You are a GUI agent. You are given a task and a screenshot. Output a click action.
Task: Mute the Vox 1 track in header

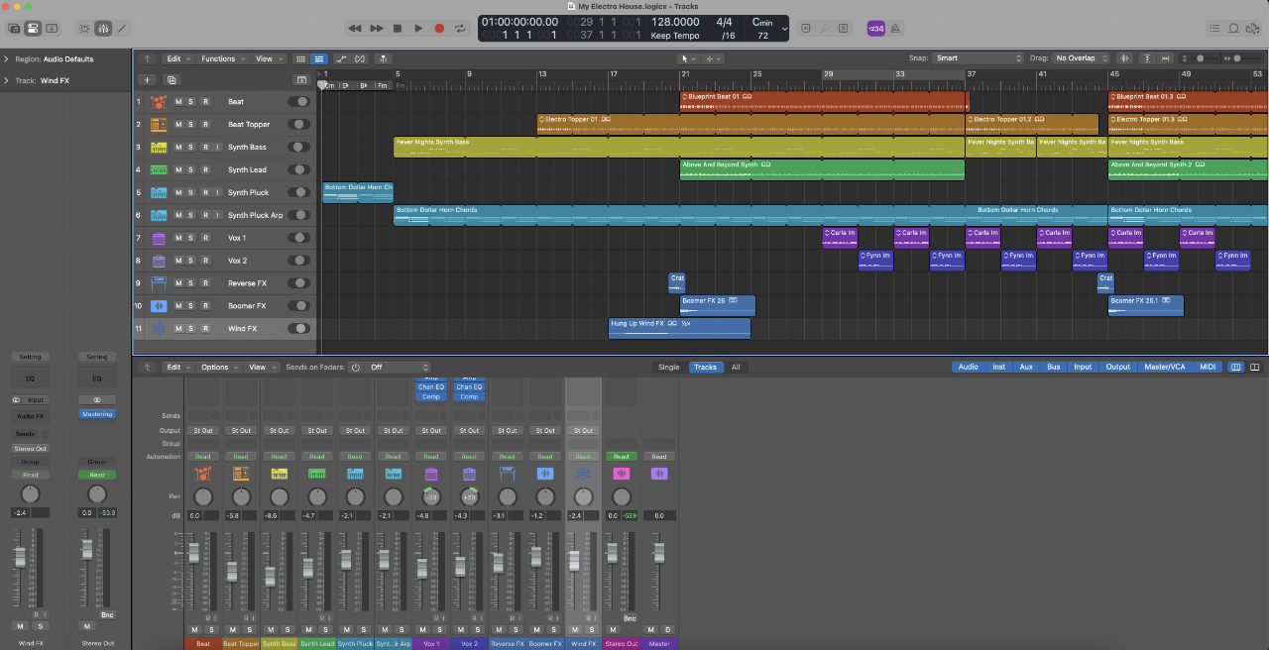(x=178, y=239)
